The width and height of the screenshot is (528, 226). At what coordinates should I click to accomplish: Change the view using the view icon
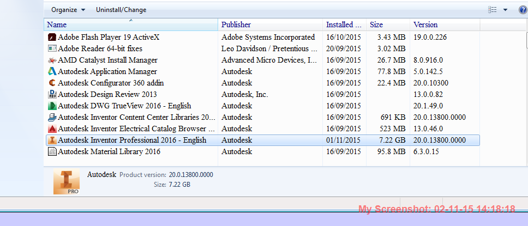pyautogui.click(x=493, y=10)
